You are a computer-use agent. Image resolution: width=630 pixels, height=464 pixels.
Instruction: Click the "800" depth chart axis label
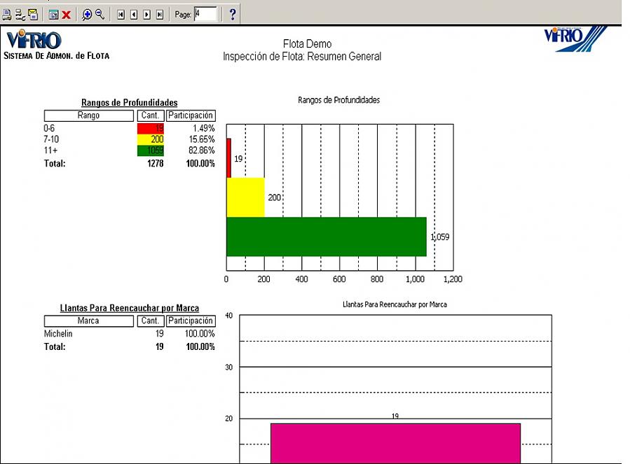[377, 279]
